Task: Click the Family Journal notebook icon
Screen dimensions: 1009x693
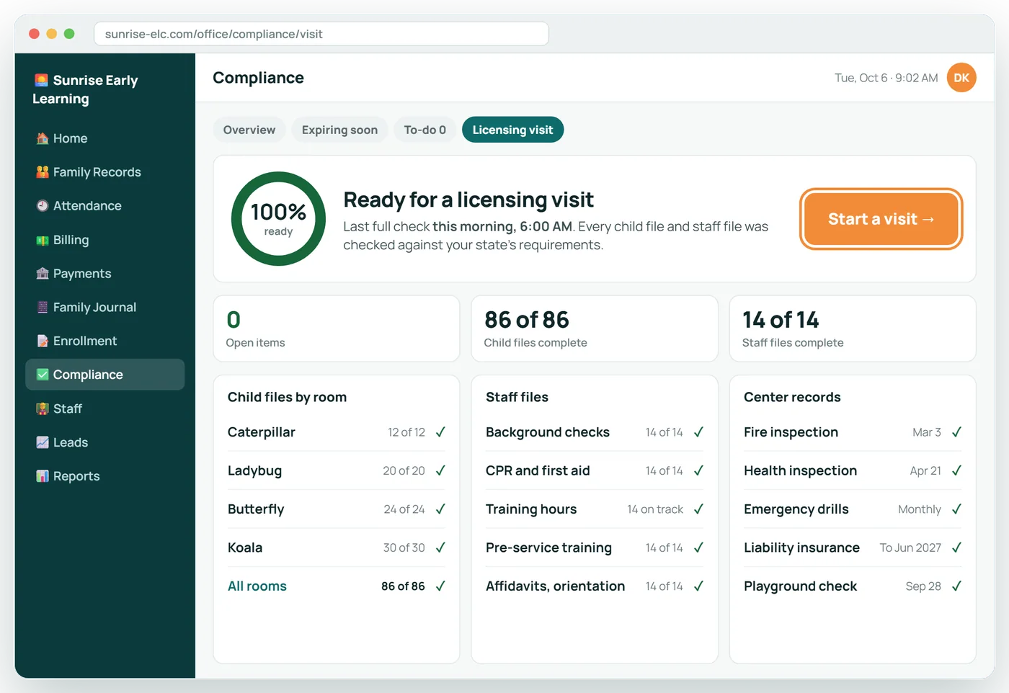Action: (43, 307)
